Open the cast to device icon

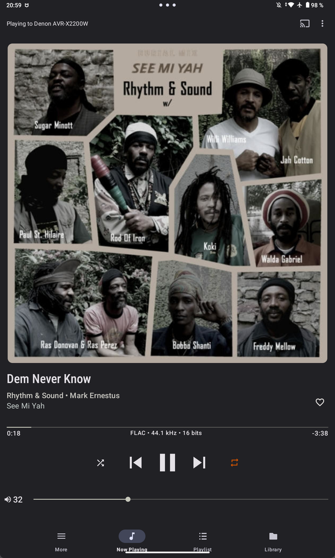click(304, 24)
